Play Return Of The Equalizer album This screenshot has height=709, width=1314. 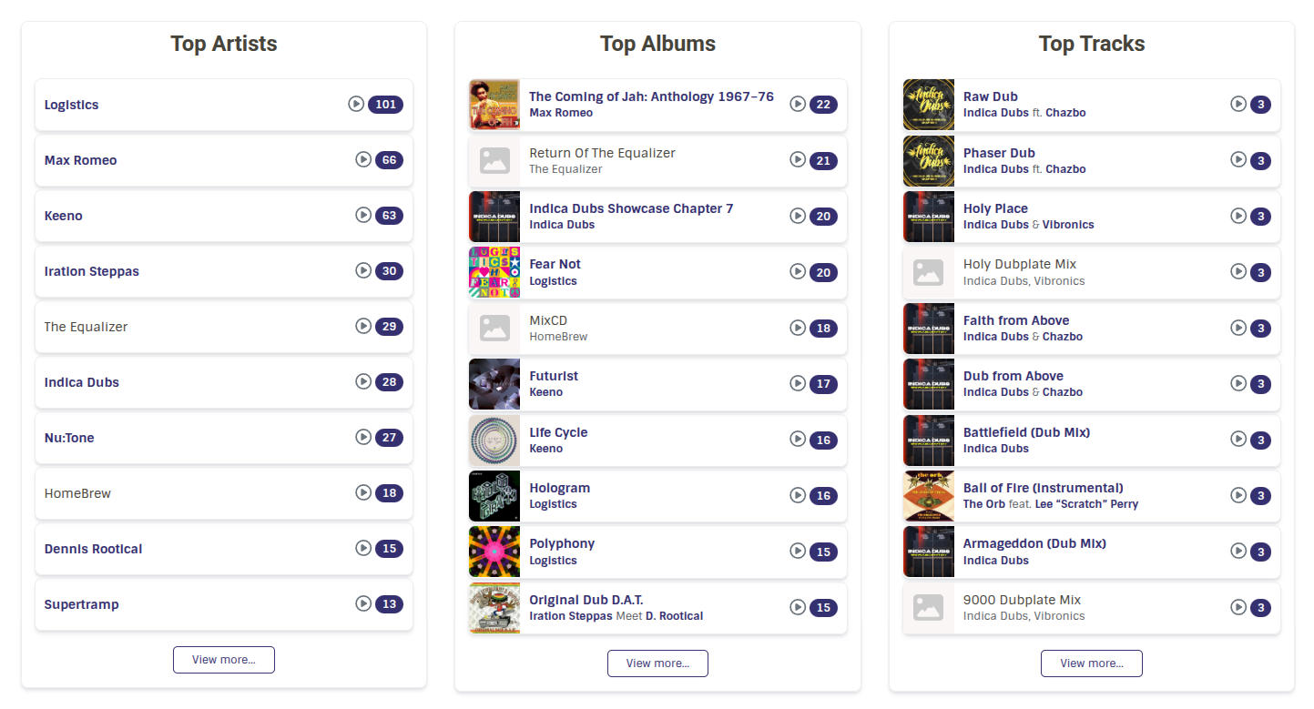pyautogui.click(x=798, y=160)
